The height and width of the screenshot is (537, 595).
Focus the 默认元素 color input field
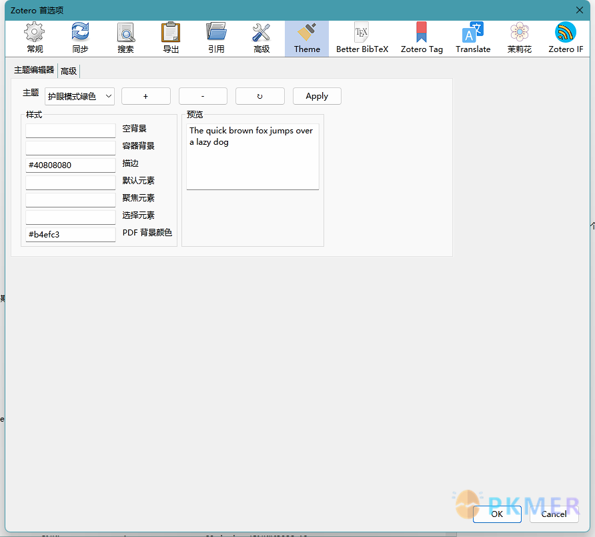[71, 183]
